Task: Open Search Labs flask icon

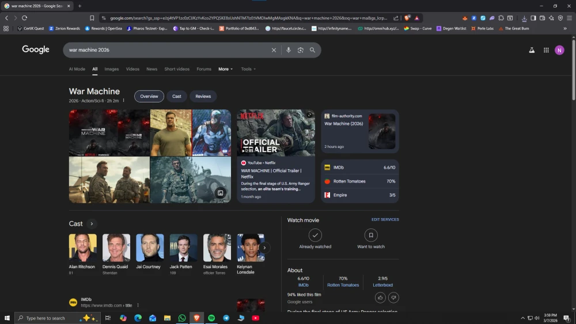Action: (x=532, y=50)
